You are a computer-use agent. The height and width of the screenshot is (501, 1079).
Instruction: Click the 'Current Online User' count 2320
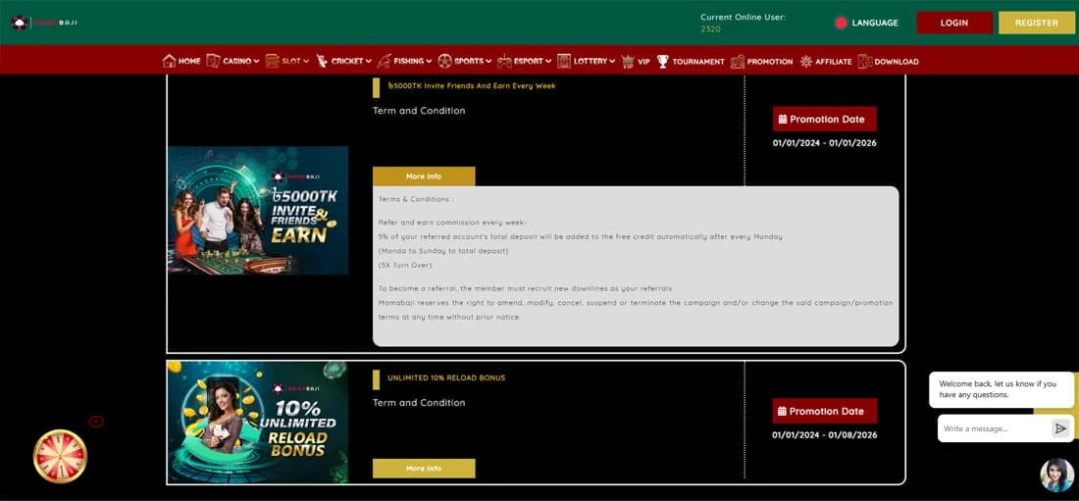coord(710,29)
